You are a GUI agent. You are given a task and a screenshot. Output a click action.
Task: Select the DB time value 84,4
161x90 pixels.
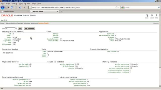coord(30,82)
